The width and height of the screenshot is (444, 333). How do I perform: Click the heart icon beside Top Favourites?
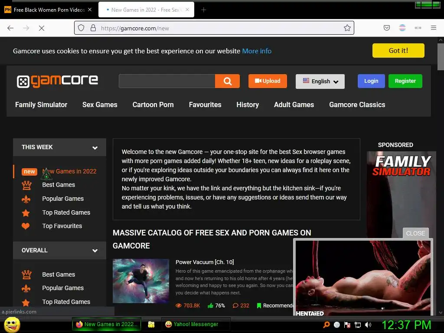26,226
